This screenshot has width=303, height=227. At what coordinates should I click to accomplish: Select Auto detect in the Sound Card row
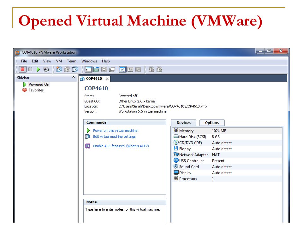click(x=222, y=166)
